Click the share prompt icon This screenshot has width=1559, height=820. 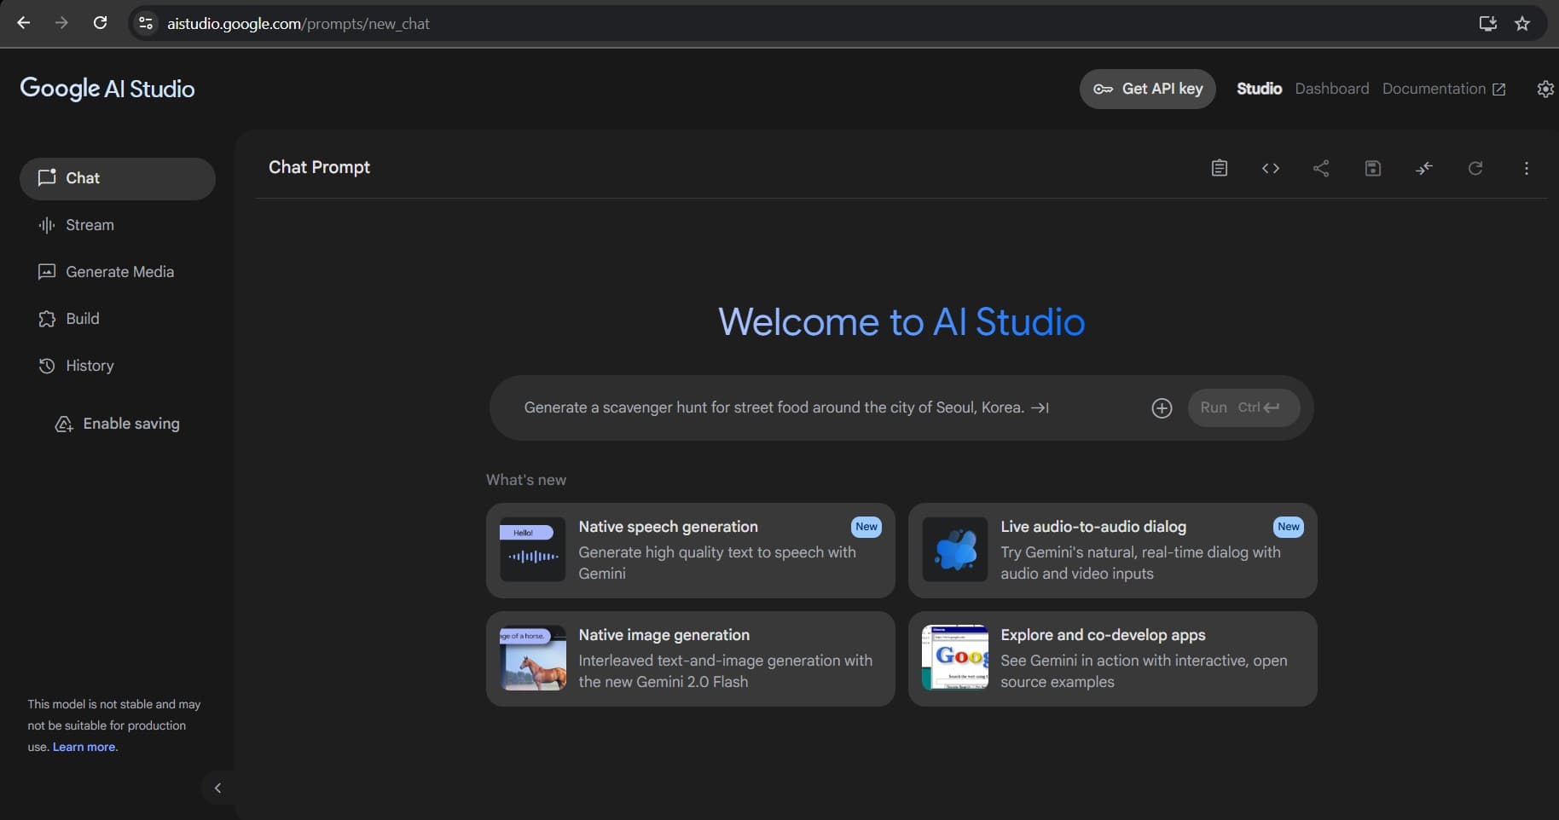(1321, 168)
